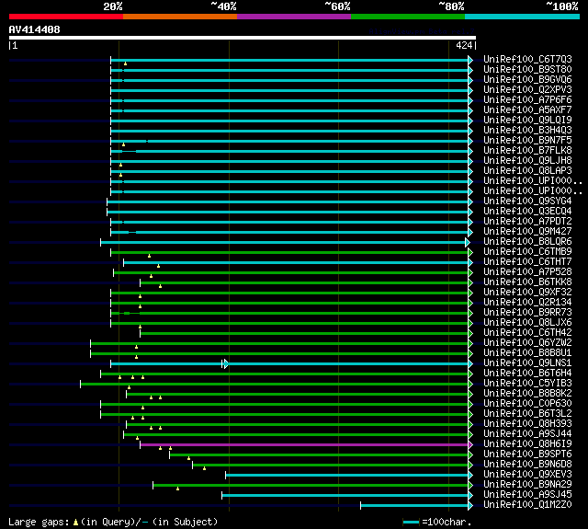Select the UniRef100_C6THT7 label
The image size is (588, 529).
tap(527, 262)
